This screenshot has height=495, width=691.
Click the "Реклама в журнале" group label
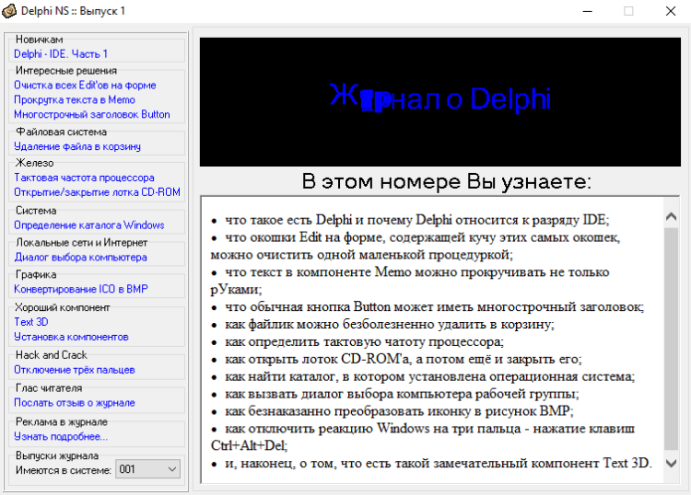tap(62, 422)
